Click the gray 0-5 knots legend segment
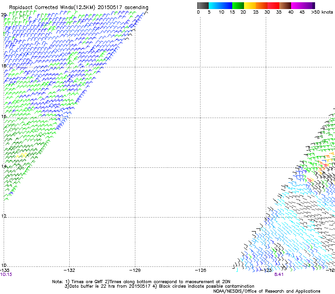This screenshot has height=294, width=335. click(x=203, y=5)
